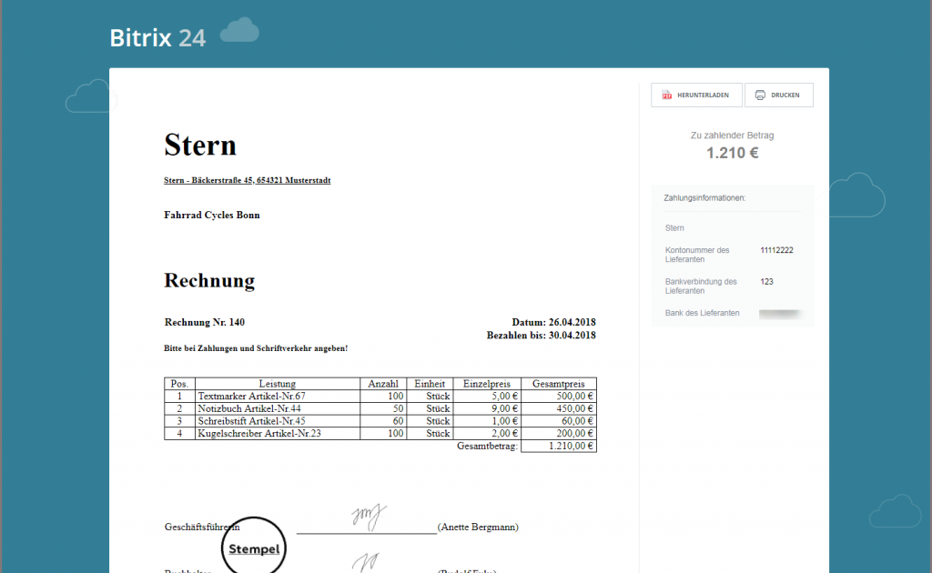The height and width of the screenshot is (573, 932).
Task: Click the Leistung column header
Action: click(278, 384)
